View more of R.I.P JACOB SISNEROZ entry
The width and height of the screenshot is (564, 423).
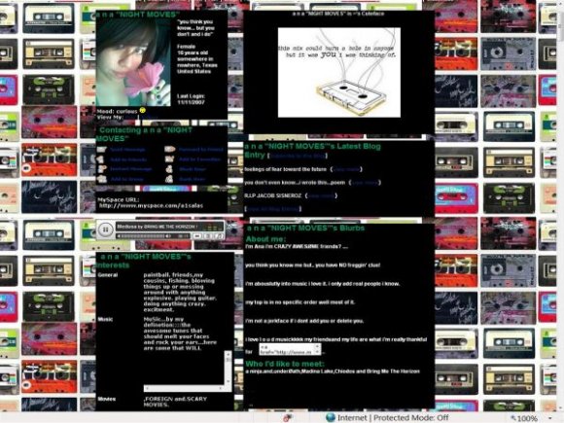[x=321, y=195]
